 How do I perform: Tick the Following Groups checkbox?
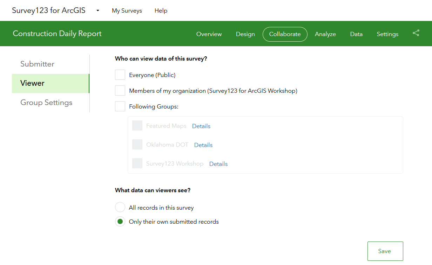click(x=120, y=106)
